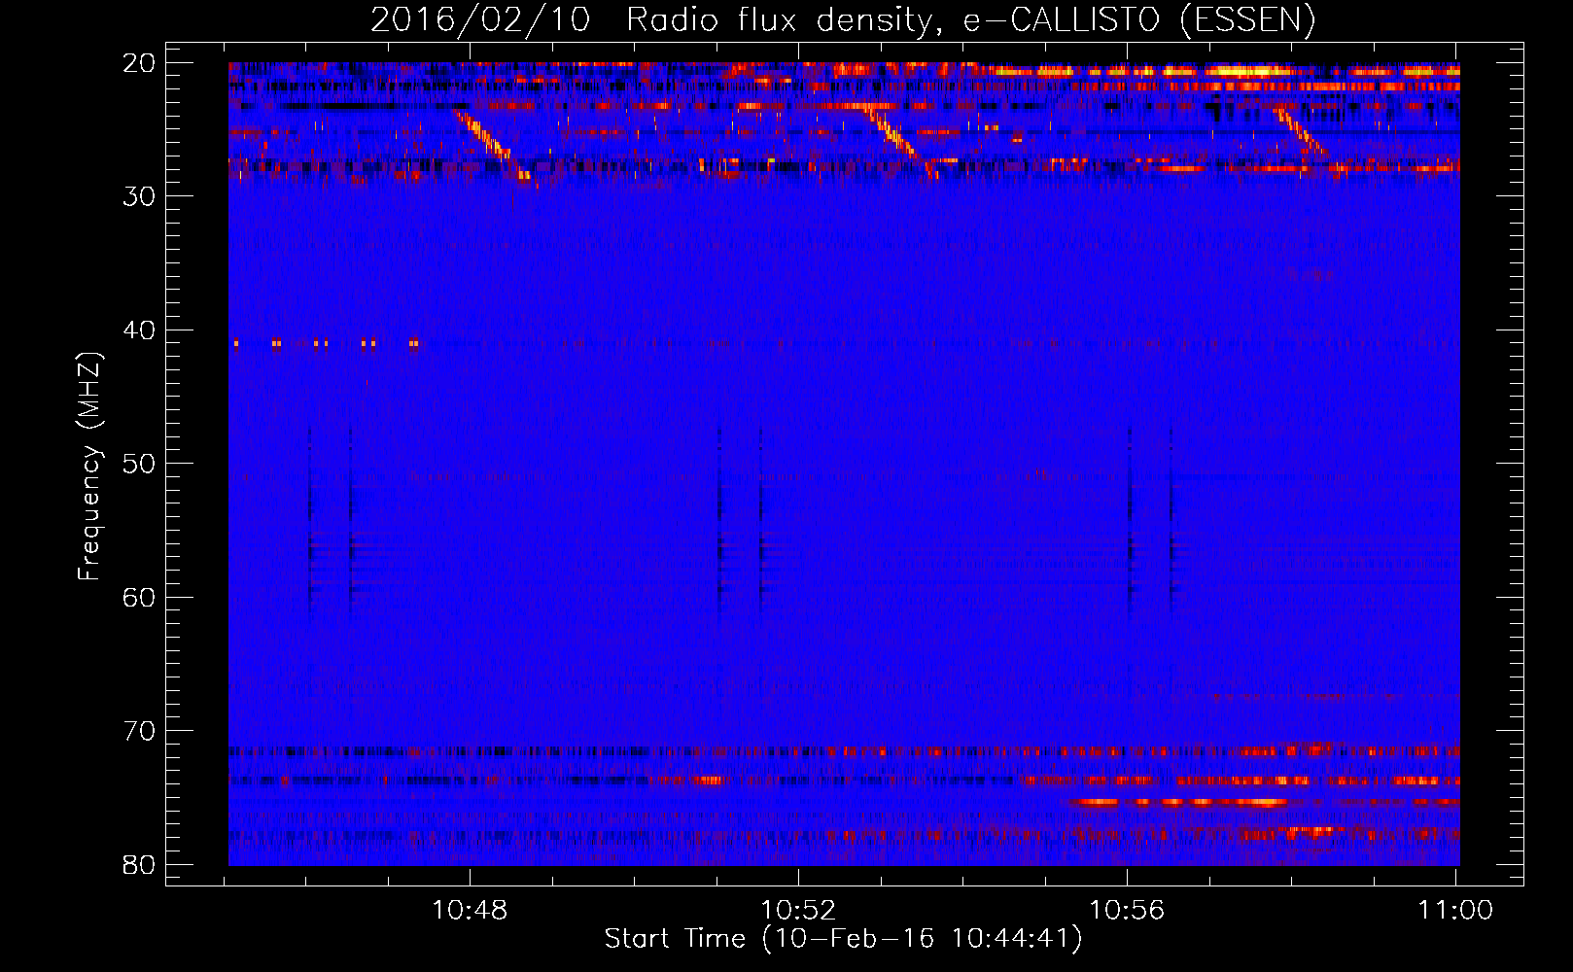Click the 10:56 time tick label
1573x972 pixels.
pos(1127,911)
